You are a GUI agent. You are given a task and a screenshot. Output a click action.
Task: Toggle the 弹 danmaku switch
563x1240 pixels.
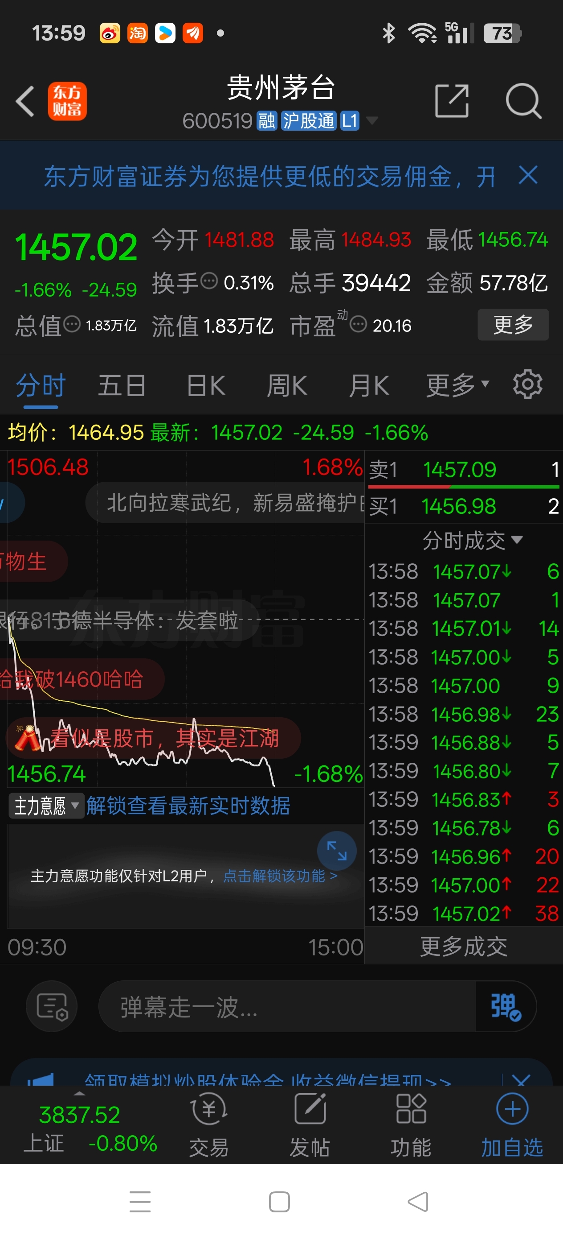point(505,1006)
